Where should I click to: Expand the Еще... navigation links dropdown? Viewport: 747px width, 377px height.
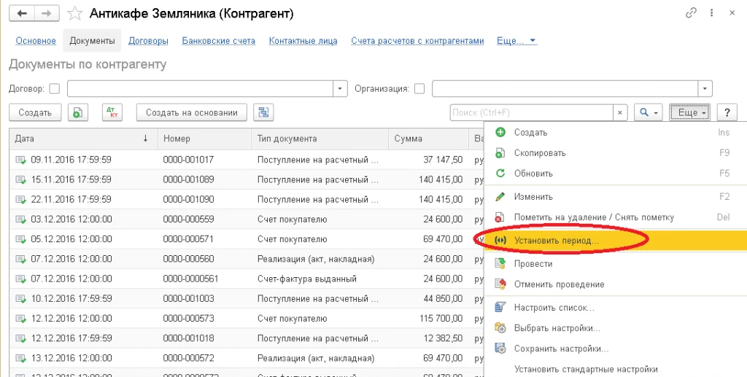pyautogui.click(x=517, y=41)
